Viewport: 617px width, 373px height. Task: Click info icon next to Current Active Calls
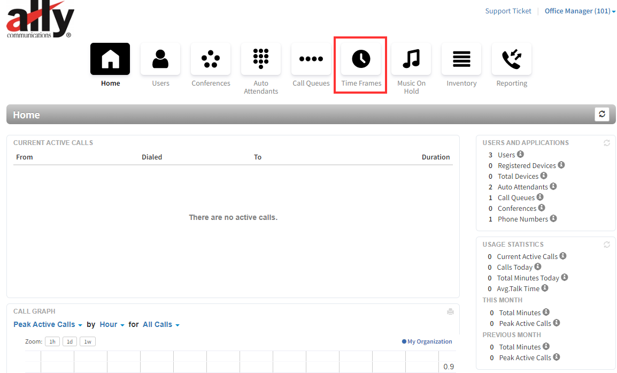pos(563,256)
